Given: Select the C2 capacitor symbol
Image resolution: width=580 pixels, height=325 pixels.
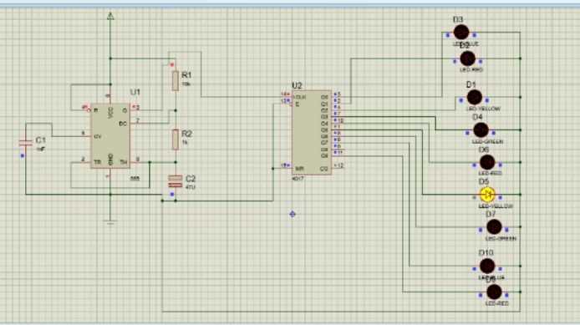Looking at the screenshot, I should (176, 181).
